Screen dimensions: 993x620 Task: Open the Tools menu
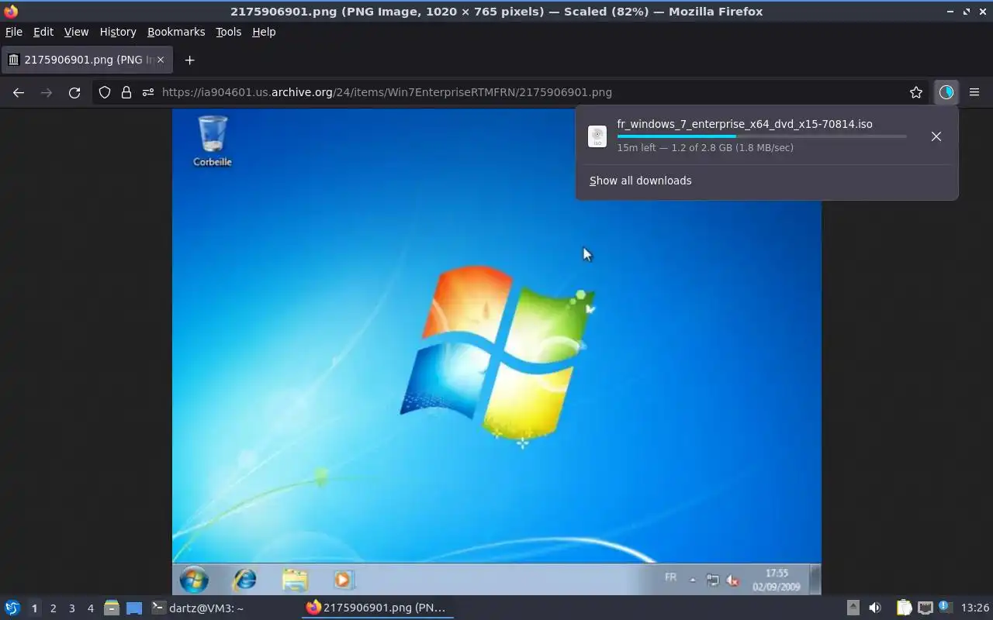pos(228,32)
